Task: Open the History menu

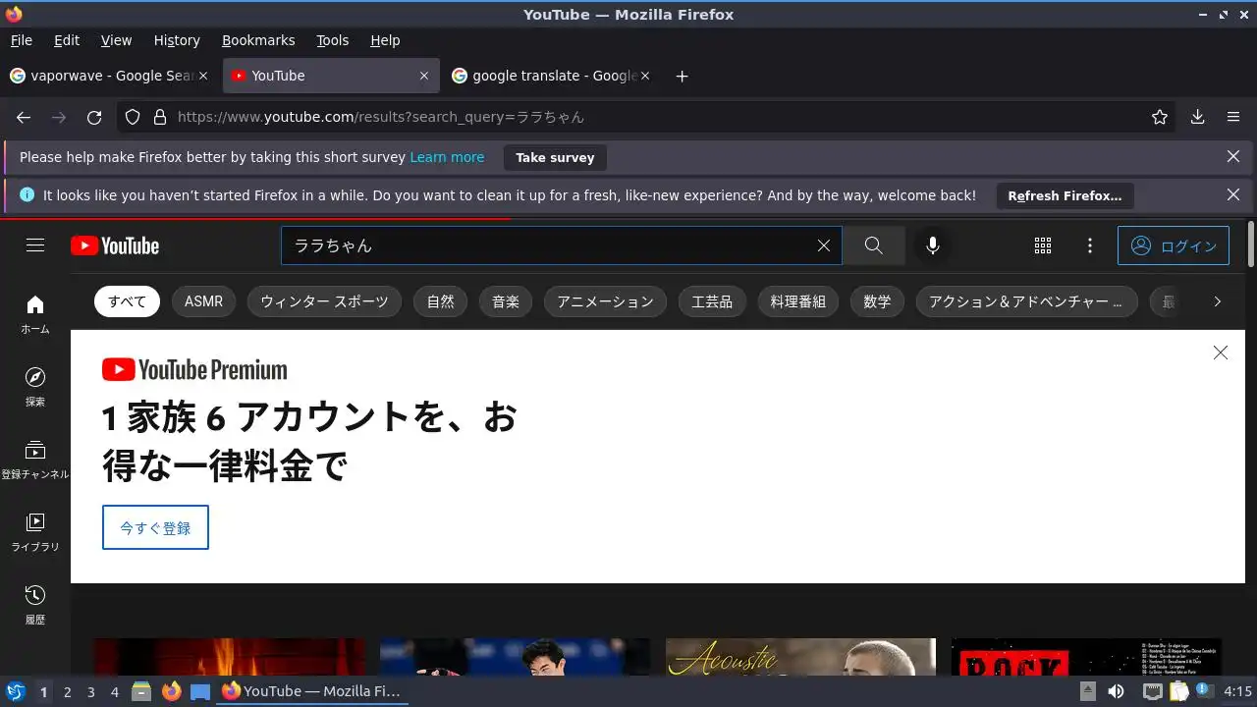Action: point(177,40)
